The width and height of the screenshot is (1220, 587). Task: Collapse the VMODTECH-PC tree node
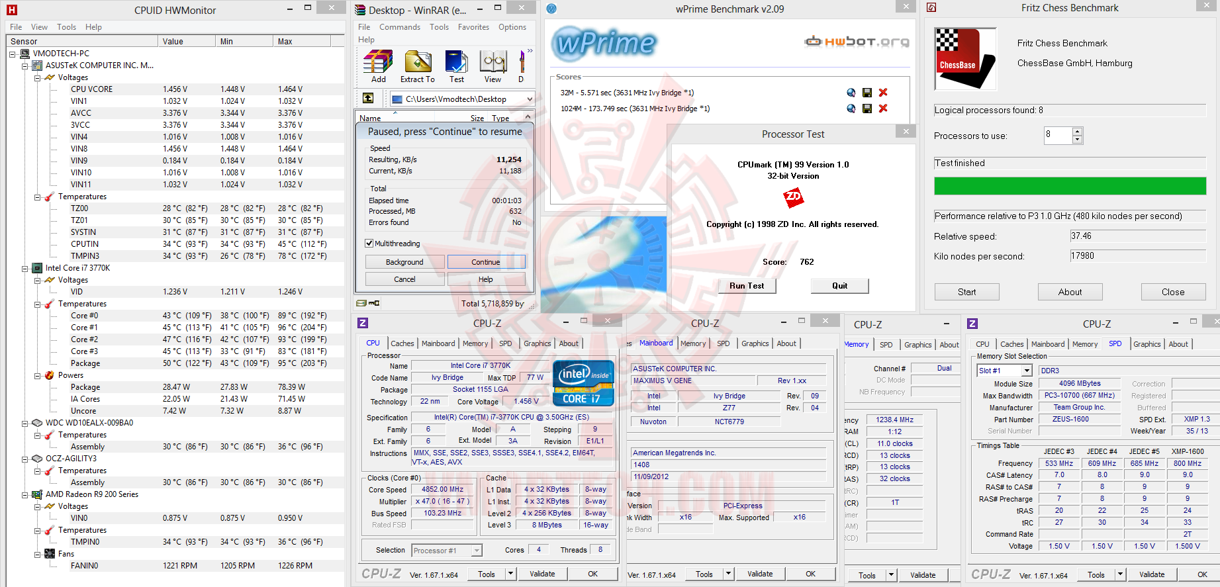point(13,54)
